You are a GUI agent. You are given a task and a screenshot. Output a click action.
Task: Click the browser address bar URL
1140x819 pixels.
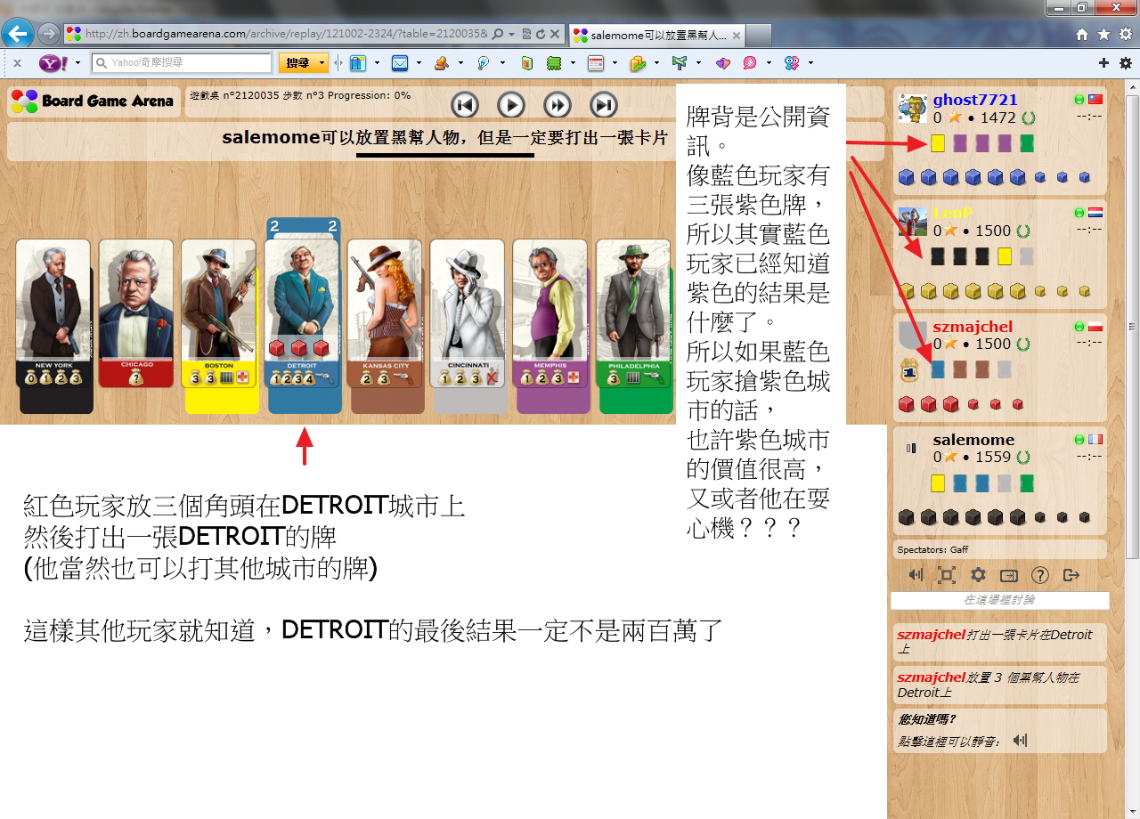[x=285, y=34]
